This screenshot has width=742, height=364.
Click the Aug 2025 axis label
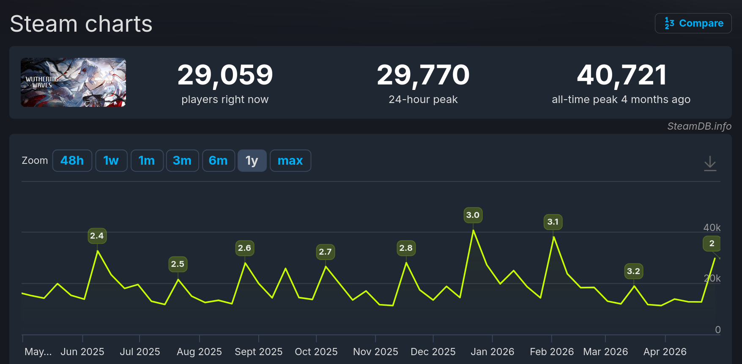click(199, 352)
